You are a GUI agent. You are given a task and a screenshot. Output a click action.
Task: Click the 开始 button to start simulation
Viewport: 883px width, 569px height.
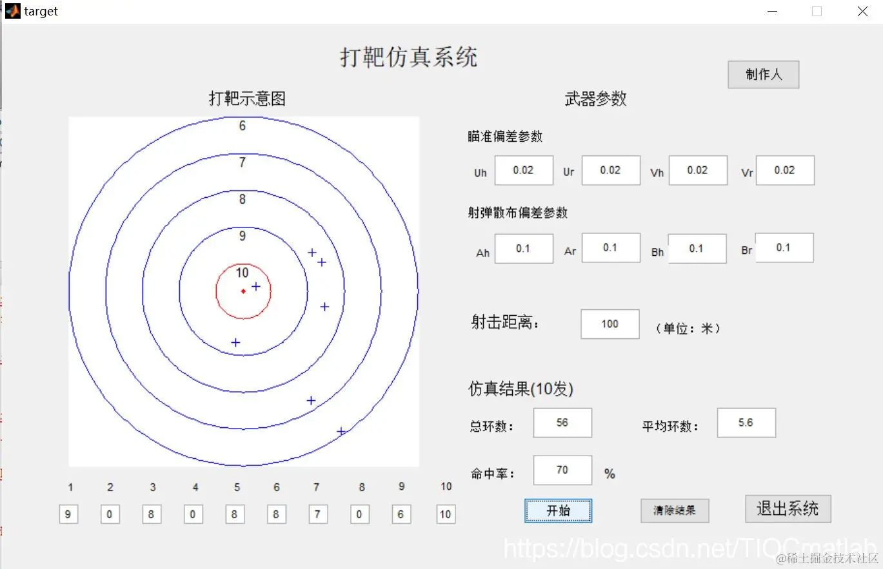click(x=557, y=510)
